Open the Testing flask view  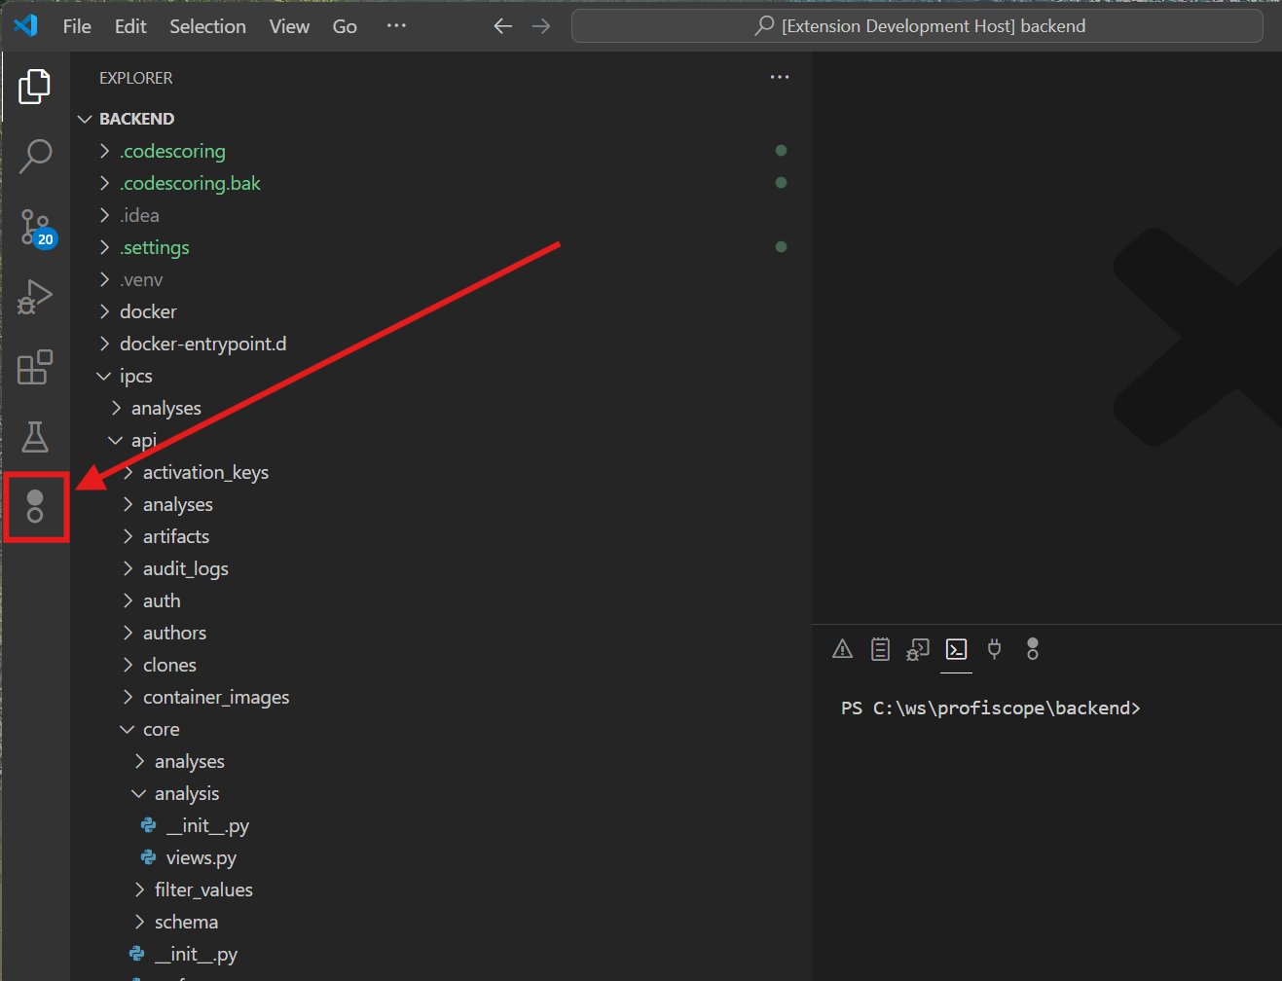pos(35,437)
